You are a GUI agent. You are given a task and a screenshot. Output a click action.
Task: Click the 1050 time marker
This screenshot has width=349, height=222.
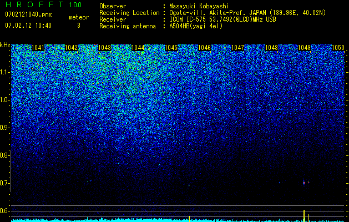pyautogui.click(x=338, y=48)
